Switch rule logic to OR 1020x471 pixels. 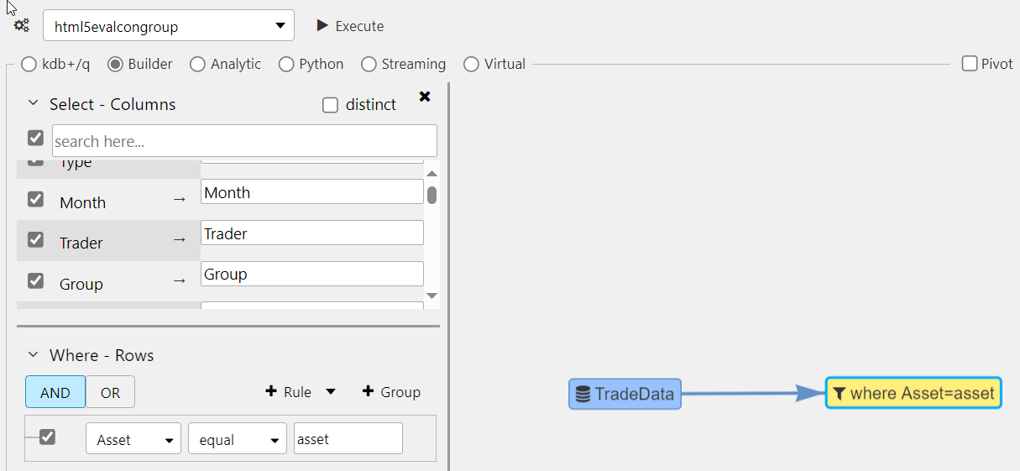(x=110, y=392)
